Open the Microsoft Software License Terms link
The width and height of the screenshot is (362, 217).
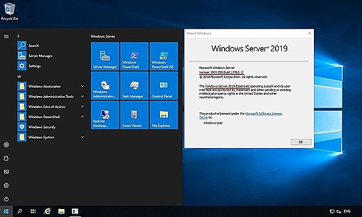[x=264, y=114]
